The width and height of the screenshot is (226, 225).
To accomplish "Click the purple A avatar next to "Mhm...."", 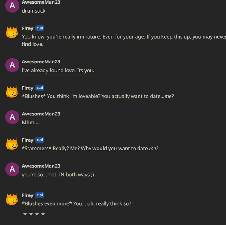I will pos(12,117).
